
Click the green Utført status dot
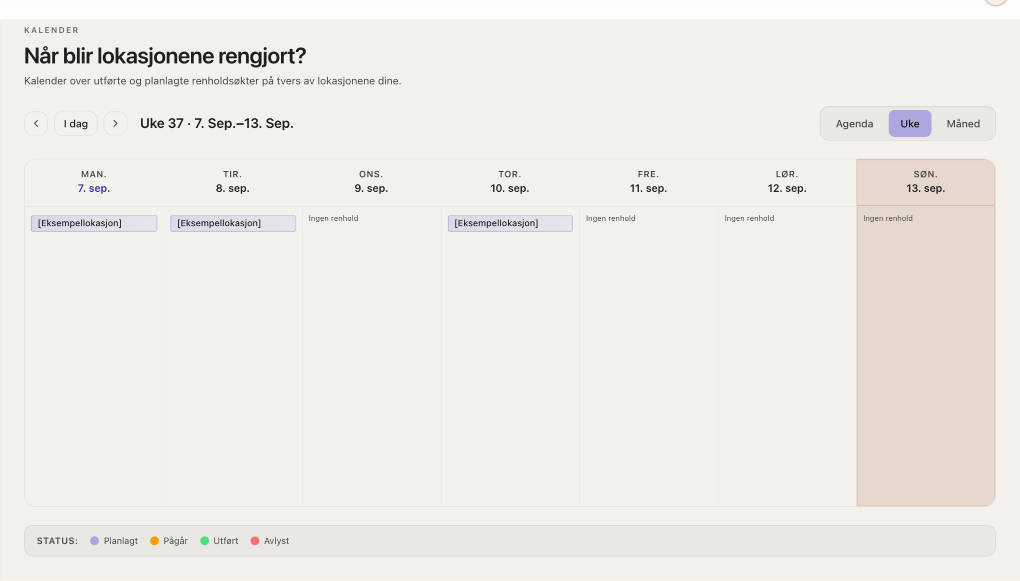pos(204,541)
